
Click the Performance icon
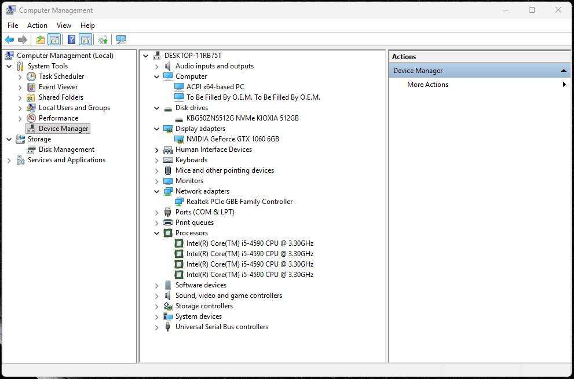(x=31, y=118)
